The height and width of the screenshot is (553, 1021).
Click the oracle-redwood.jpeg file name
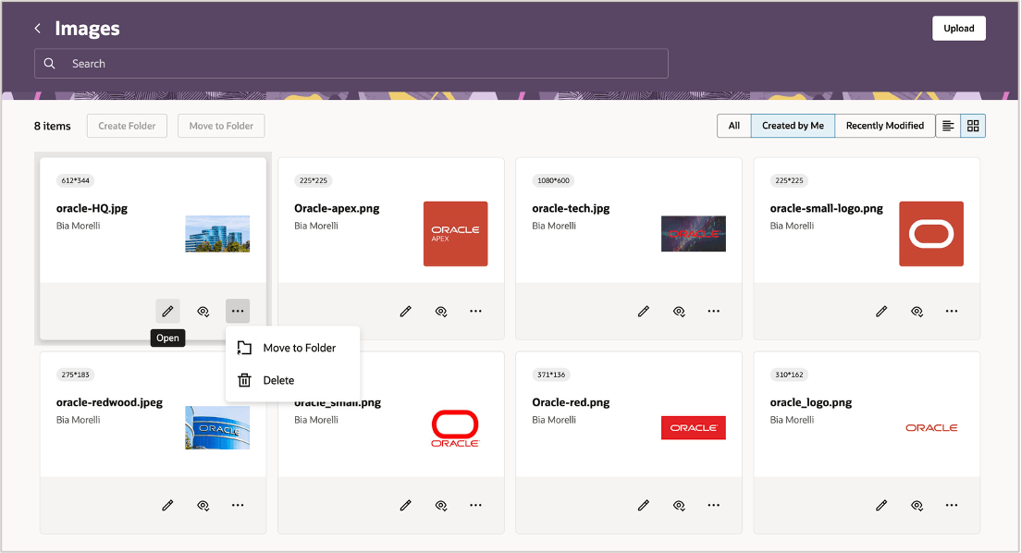coord(109,402)
